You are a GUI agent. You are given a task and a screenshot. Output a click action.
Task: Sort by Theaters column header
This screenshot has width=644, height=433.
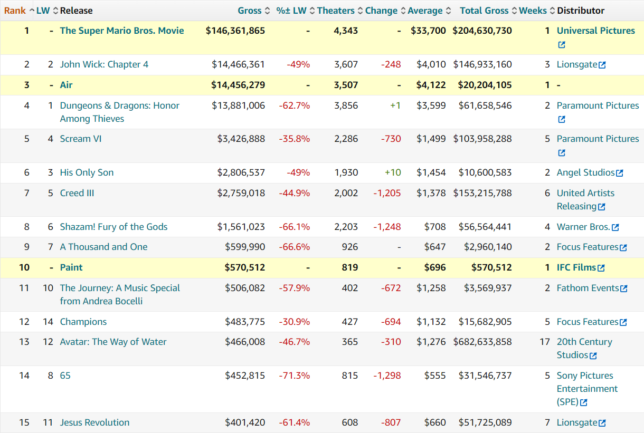tap(336, 11)
